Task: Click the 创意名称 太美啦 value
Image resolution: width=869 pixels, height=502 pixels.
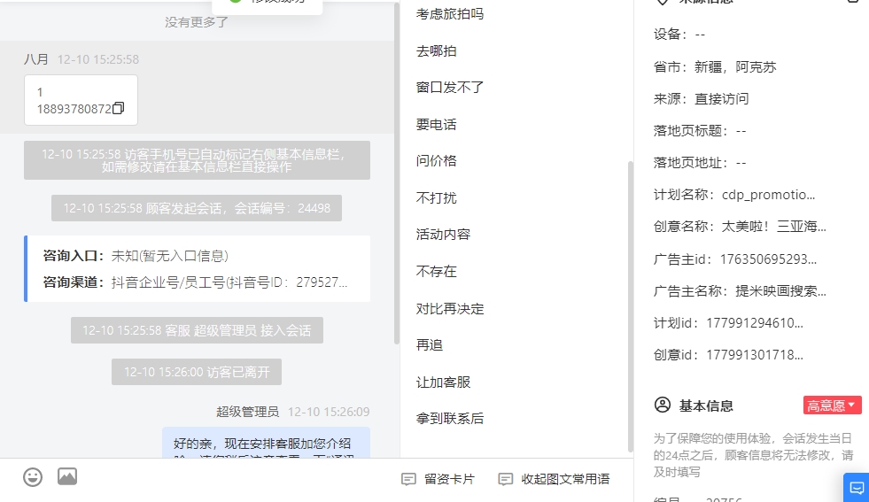Action: (x=774, y=227)
